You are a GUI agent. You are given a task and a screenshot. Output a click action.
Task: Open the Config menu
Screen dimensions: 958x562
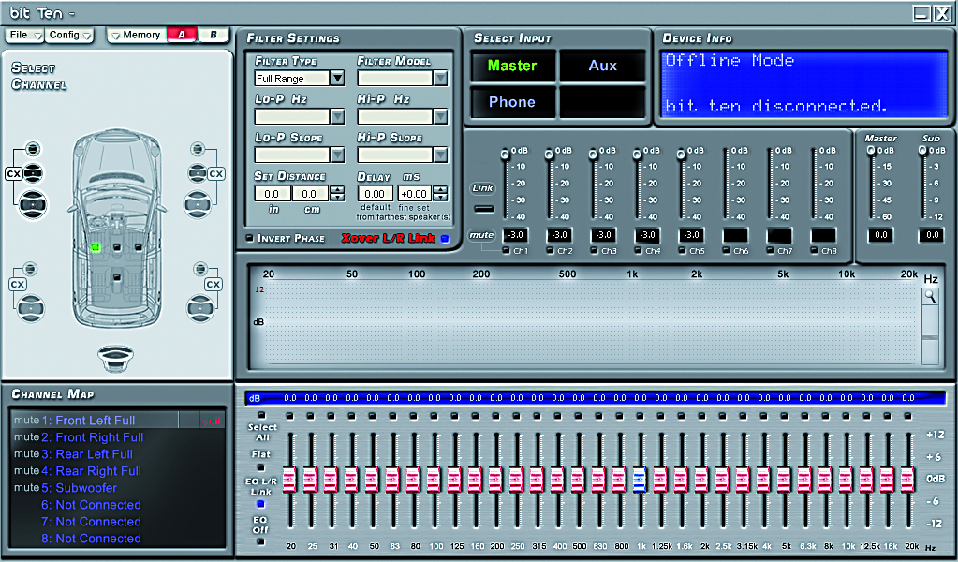point(71,36)
